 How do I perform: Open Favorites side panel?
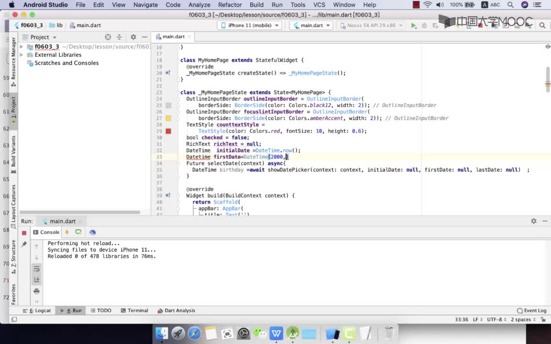(x=13, y=294)
